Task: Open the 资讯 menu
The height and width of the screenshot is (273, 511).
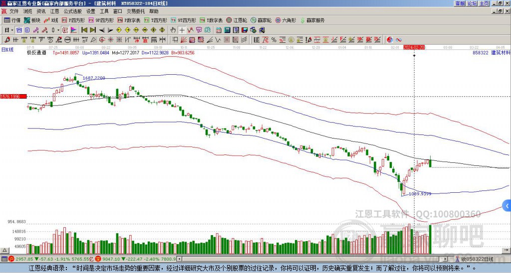Action: (41, 11)
